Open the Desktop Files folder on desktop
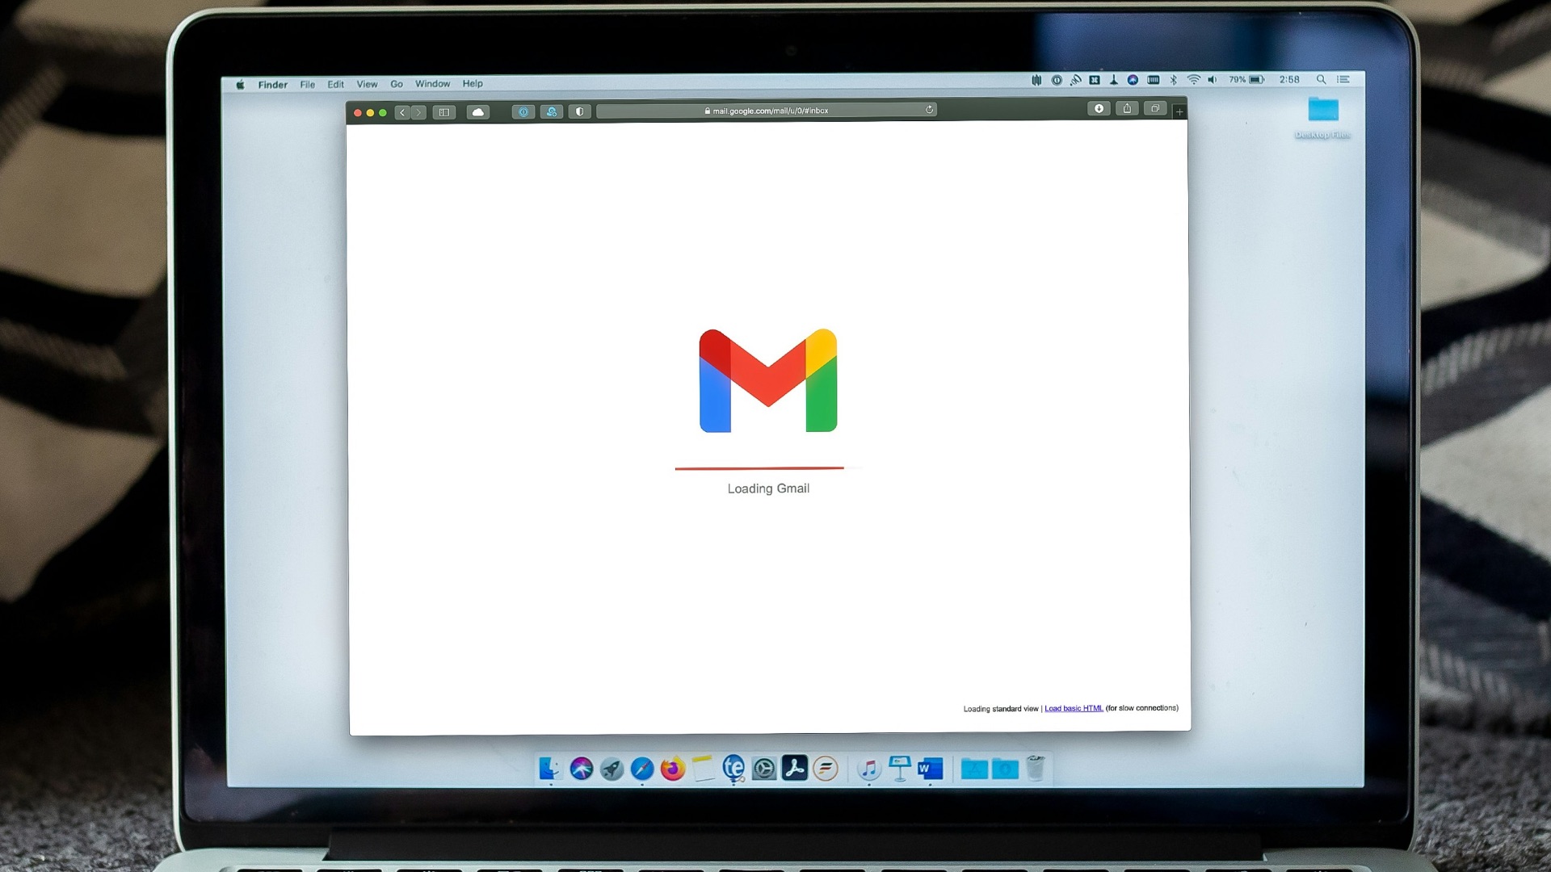Image resolution: width=1551 pixels, height=872 pixels. coord(1323,117)
